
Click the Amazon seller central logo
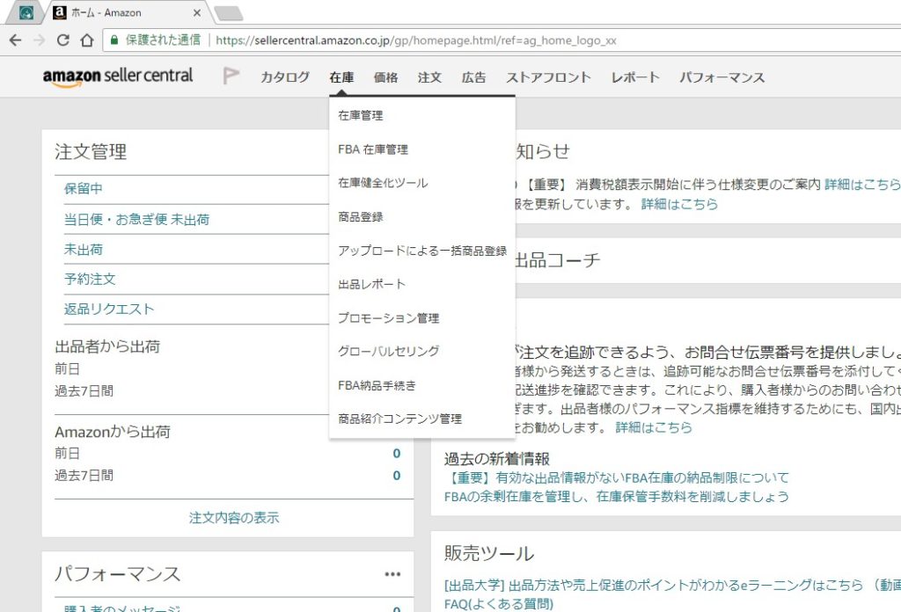(118, 76)
